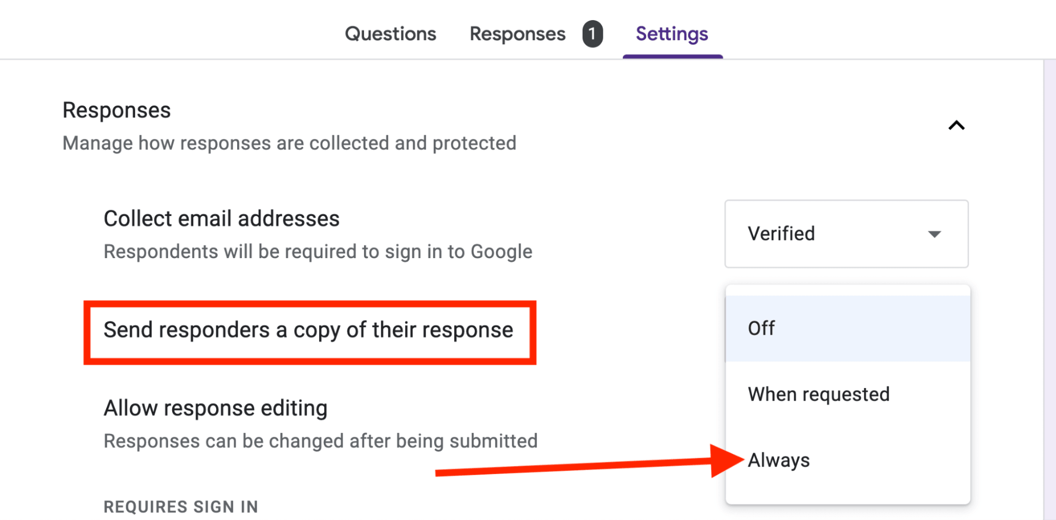Switch to the Responses tab
The height and width of the screenshot is (520, 1056).
(517, 33)
